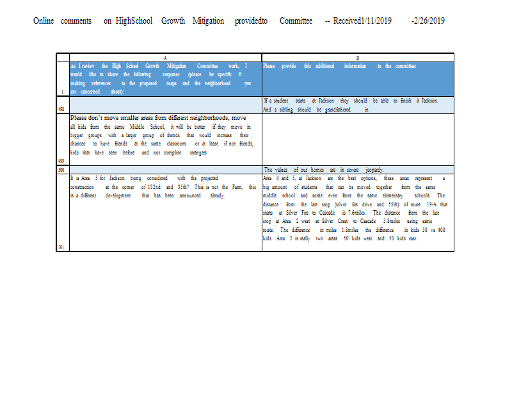Select row number 499
The height and width of the screenshot is (396, 512).
tap(63, 140)
